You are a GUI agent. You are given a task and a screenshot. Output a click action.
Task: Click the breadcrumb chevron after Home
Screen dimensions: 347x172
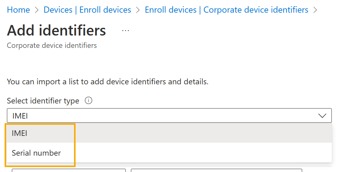tap(37, 10)
